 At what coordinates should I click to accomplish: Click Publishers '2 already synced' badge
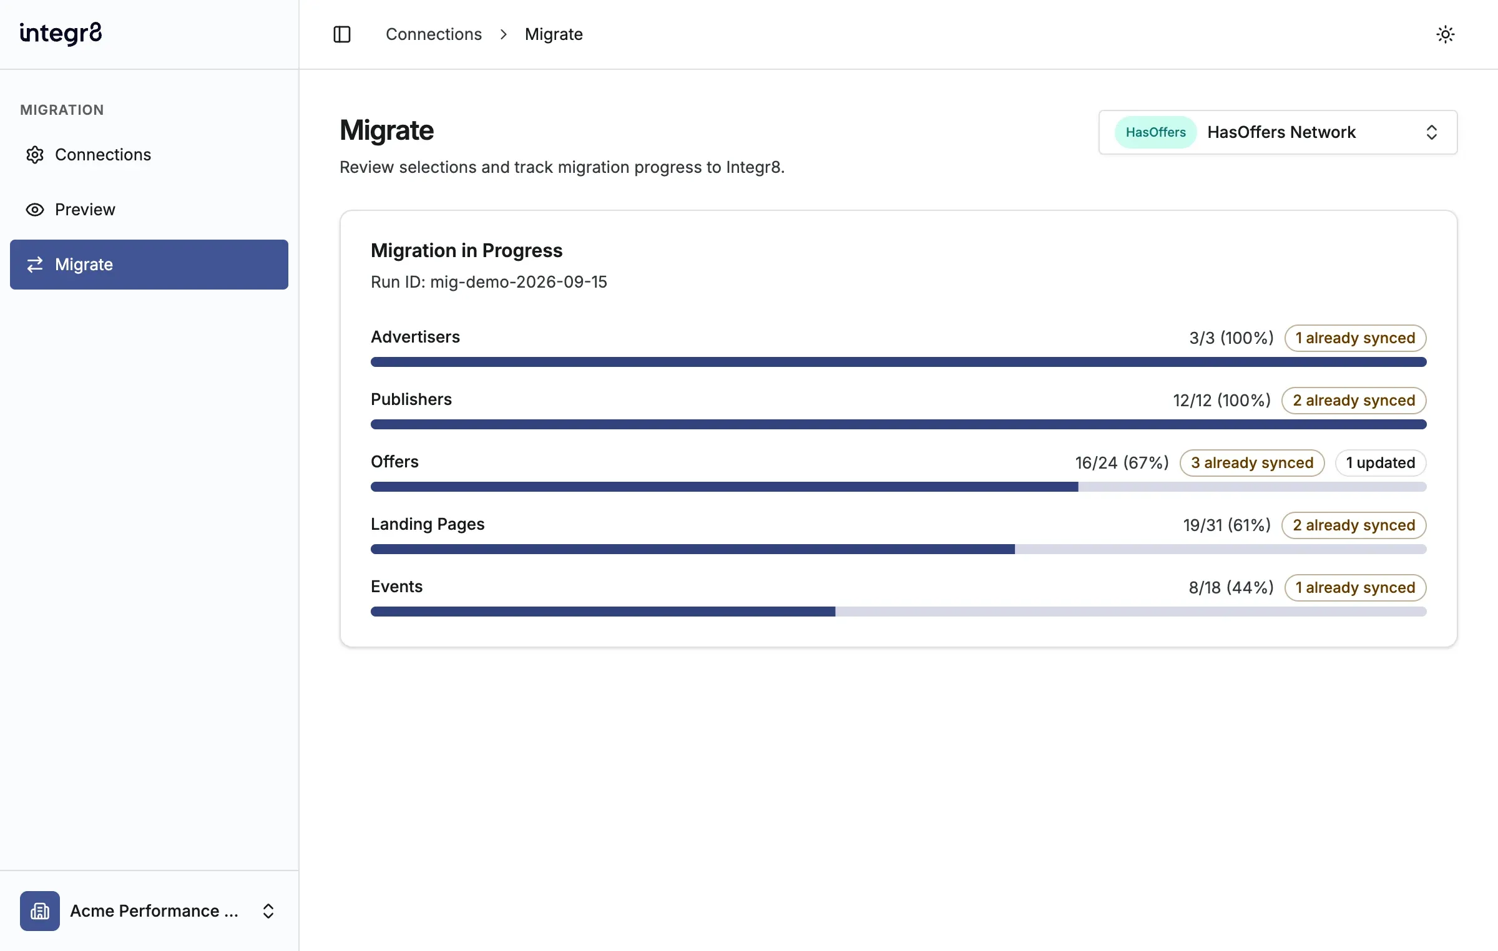coord(1354,401)
